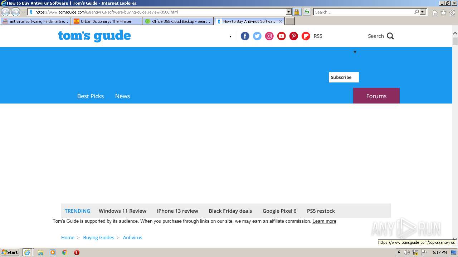Screen dimensions: 458x257
Task: Open trending Windows 11 Review link
Action: pyautogui.click(x=122, y=211)
